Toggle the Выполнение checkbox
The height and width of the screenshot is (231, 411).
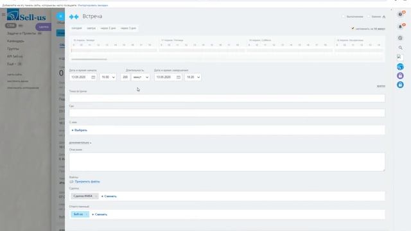coord(344,17)
